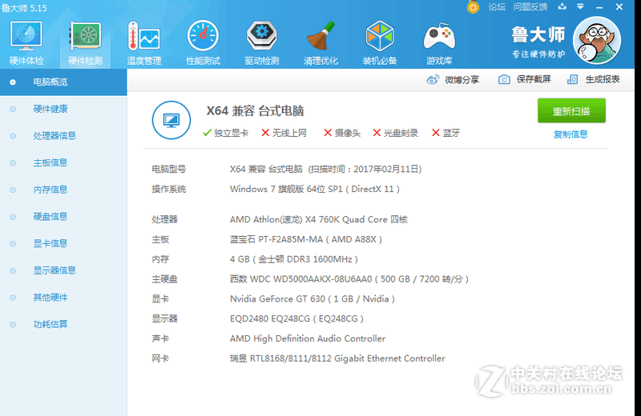Click the 独立显卡 status indicator
641x416 pixels.
click(226, 133)
